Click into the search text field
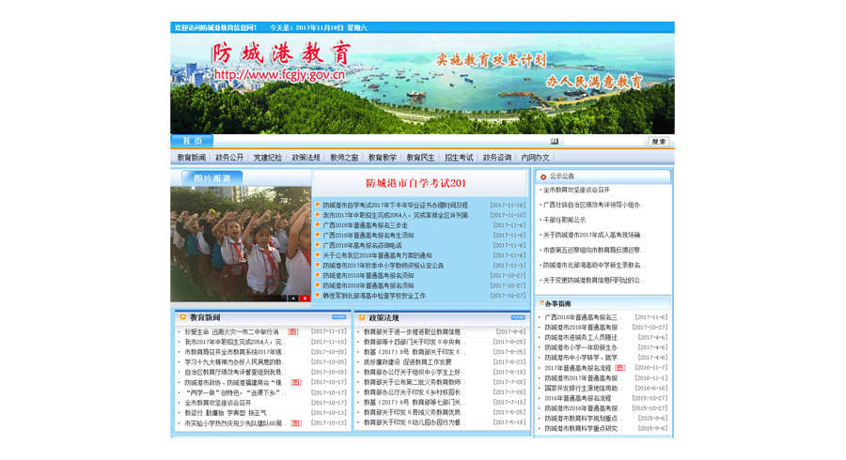The width and height of the screenshot is (846, 460). click(603, 142)
